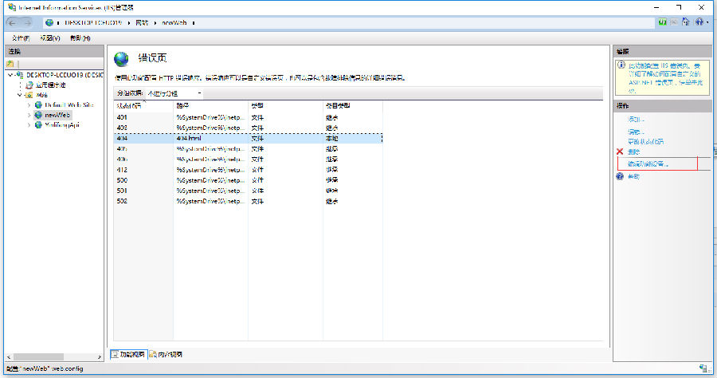Select the 网站 sites folder icon
Screen dimensions: 717x378
[29, 95]
